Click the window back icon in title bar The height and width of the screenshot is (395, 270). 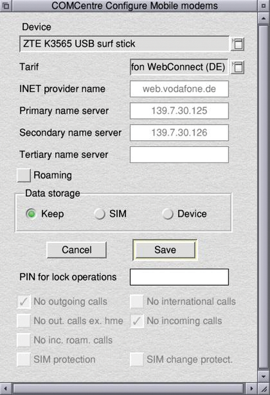click(5, 5)
